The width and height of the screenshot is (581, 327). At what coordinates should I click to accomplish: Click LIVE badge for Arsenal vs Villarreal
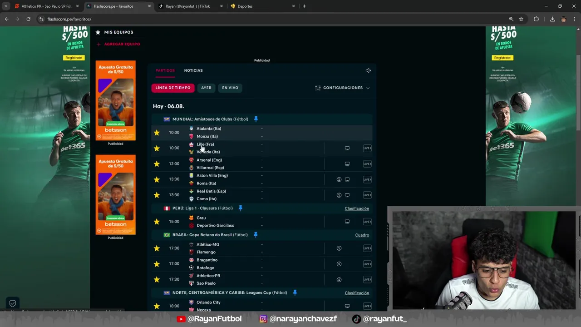(x=367, y=163)
